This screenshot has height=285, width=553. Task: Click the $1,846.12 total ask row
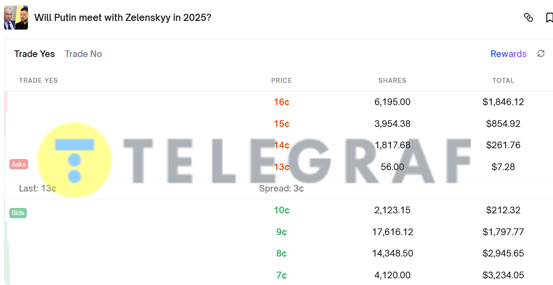[x=503, y=102]
